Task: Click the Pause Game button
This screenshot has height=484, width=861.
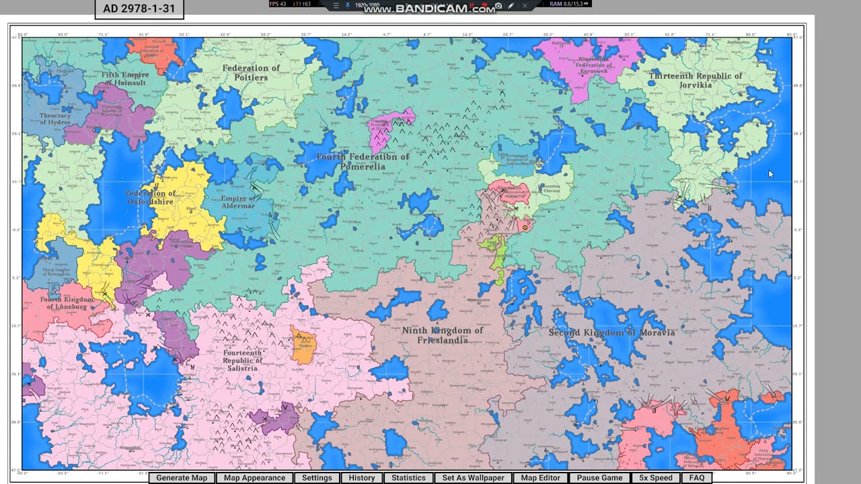Action: coord(599,478)
